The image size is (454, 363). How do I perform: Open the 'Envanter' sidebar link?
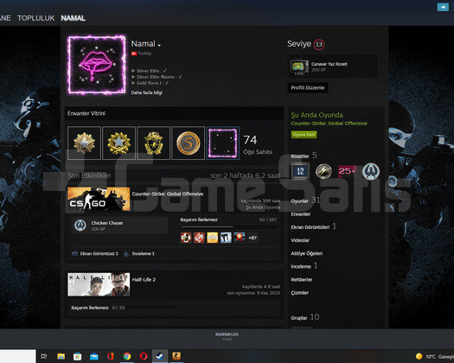pos(301,214)
